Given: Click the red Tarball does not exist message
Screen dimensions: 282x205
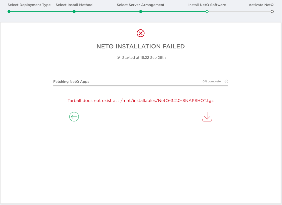Looking at the screenshot, I should click(x=141, y=101).
